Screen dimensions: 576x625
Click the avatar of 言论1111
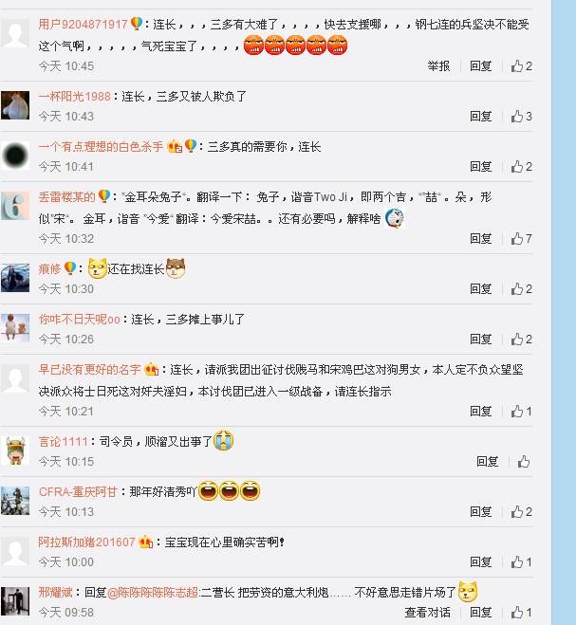[x=15, y=450]
